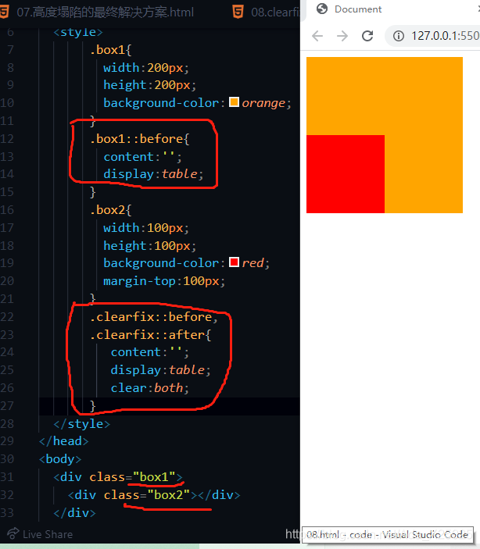Click the div class="box1" line

[118, 477]
